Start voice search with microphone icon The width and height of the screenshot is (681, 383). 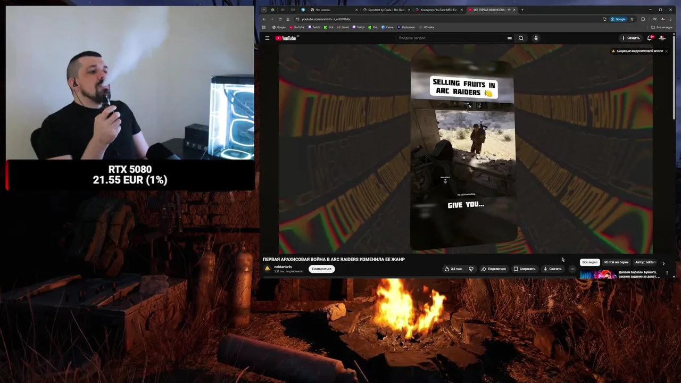(536, 38)
